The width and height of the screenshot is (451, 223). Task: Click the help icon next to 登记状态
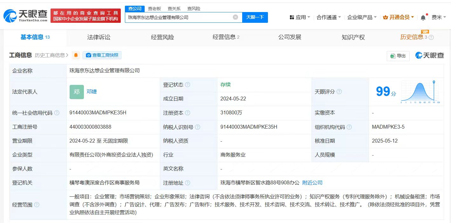coord(188,85)
